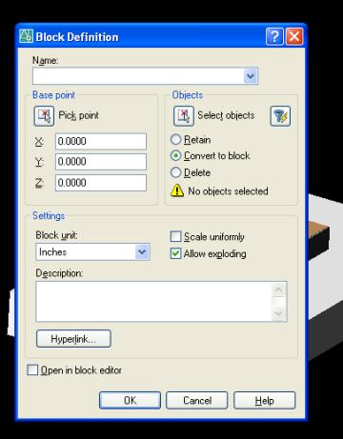
Task: Click the Block Definition title bar icon
Action: pos(26,36)
